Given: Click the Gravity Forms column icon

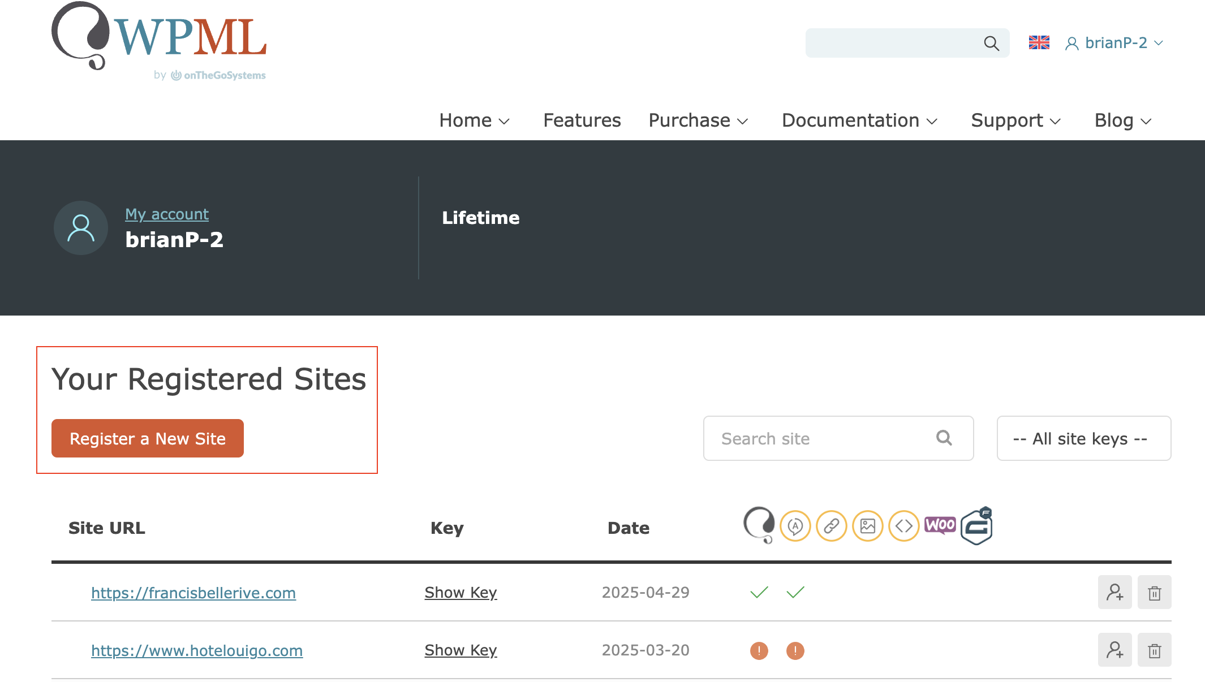Looking at the screenshot, I should (x=977, y=526).
